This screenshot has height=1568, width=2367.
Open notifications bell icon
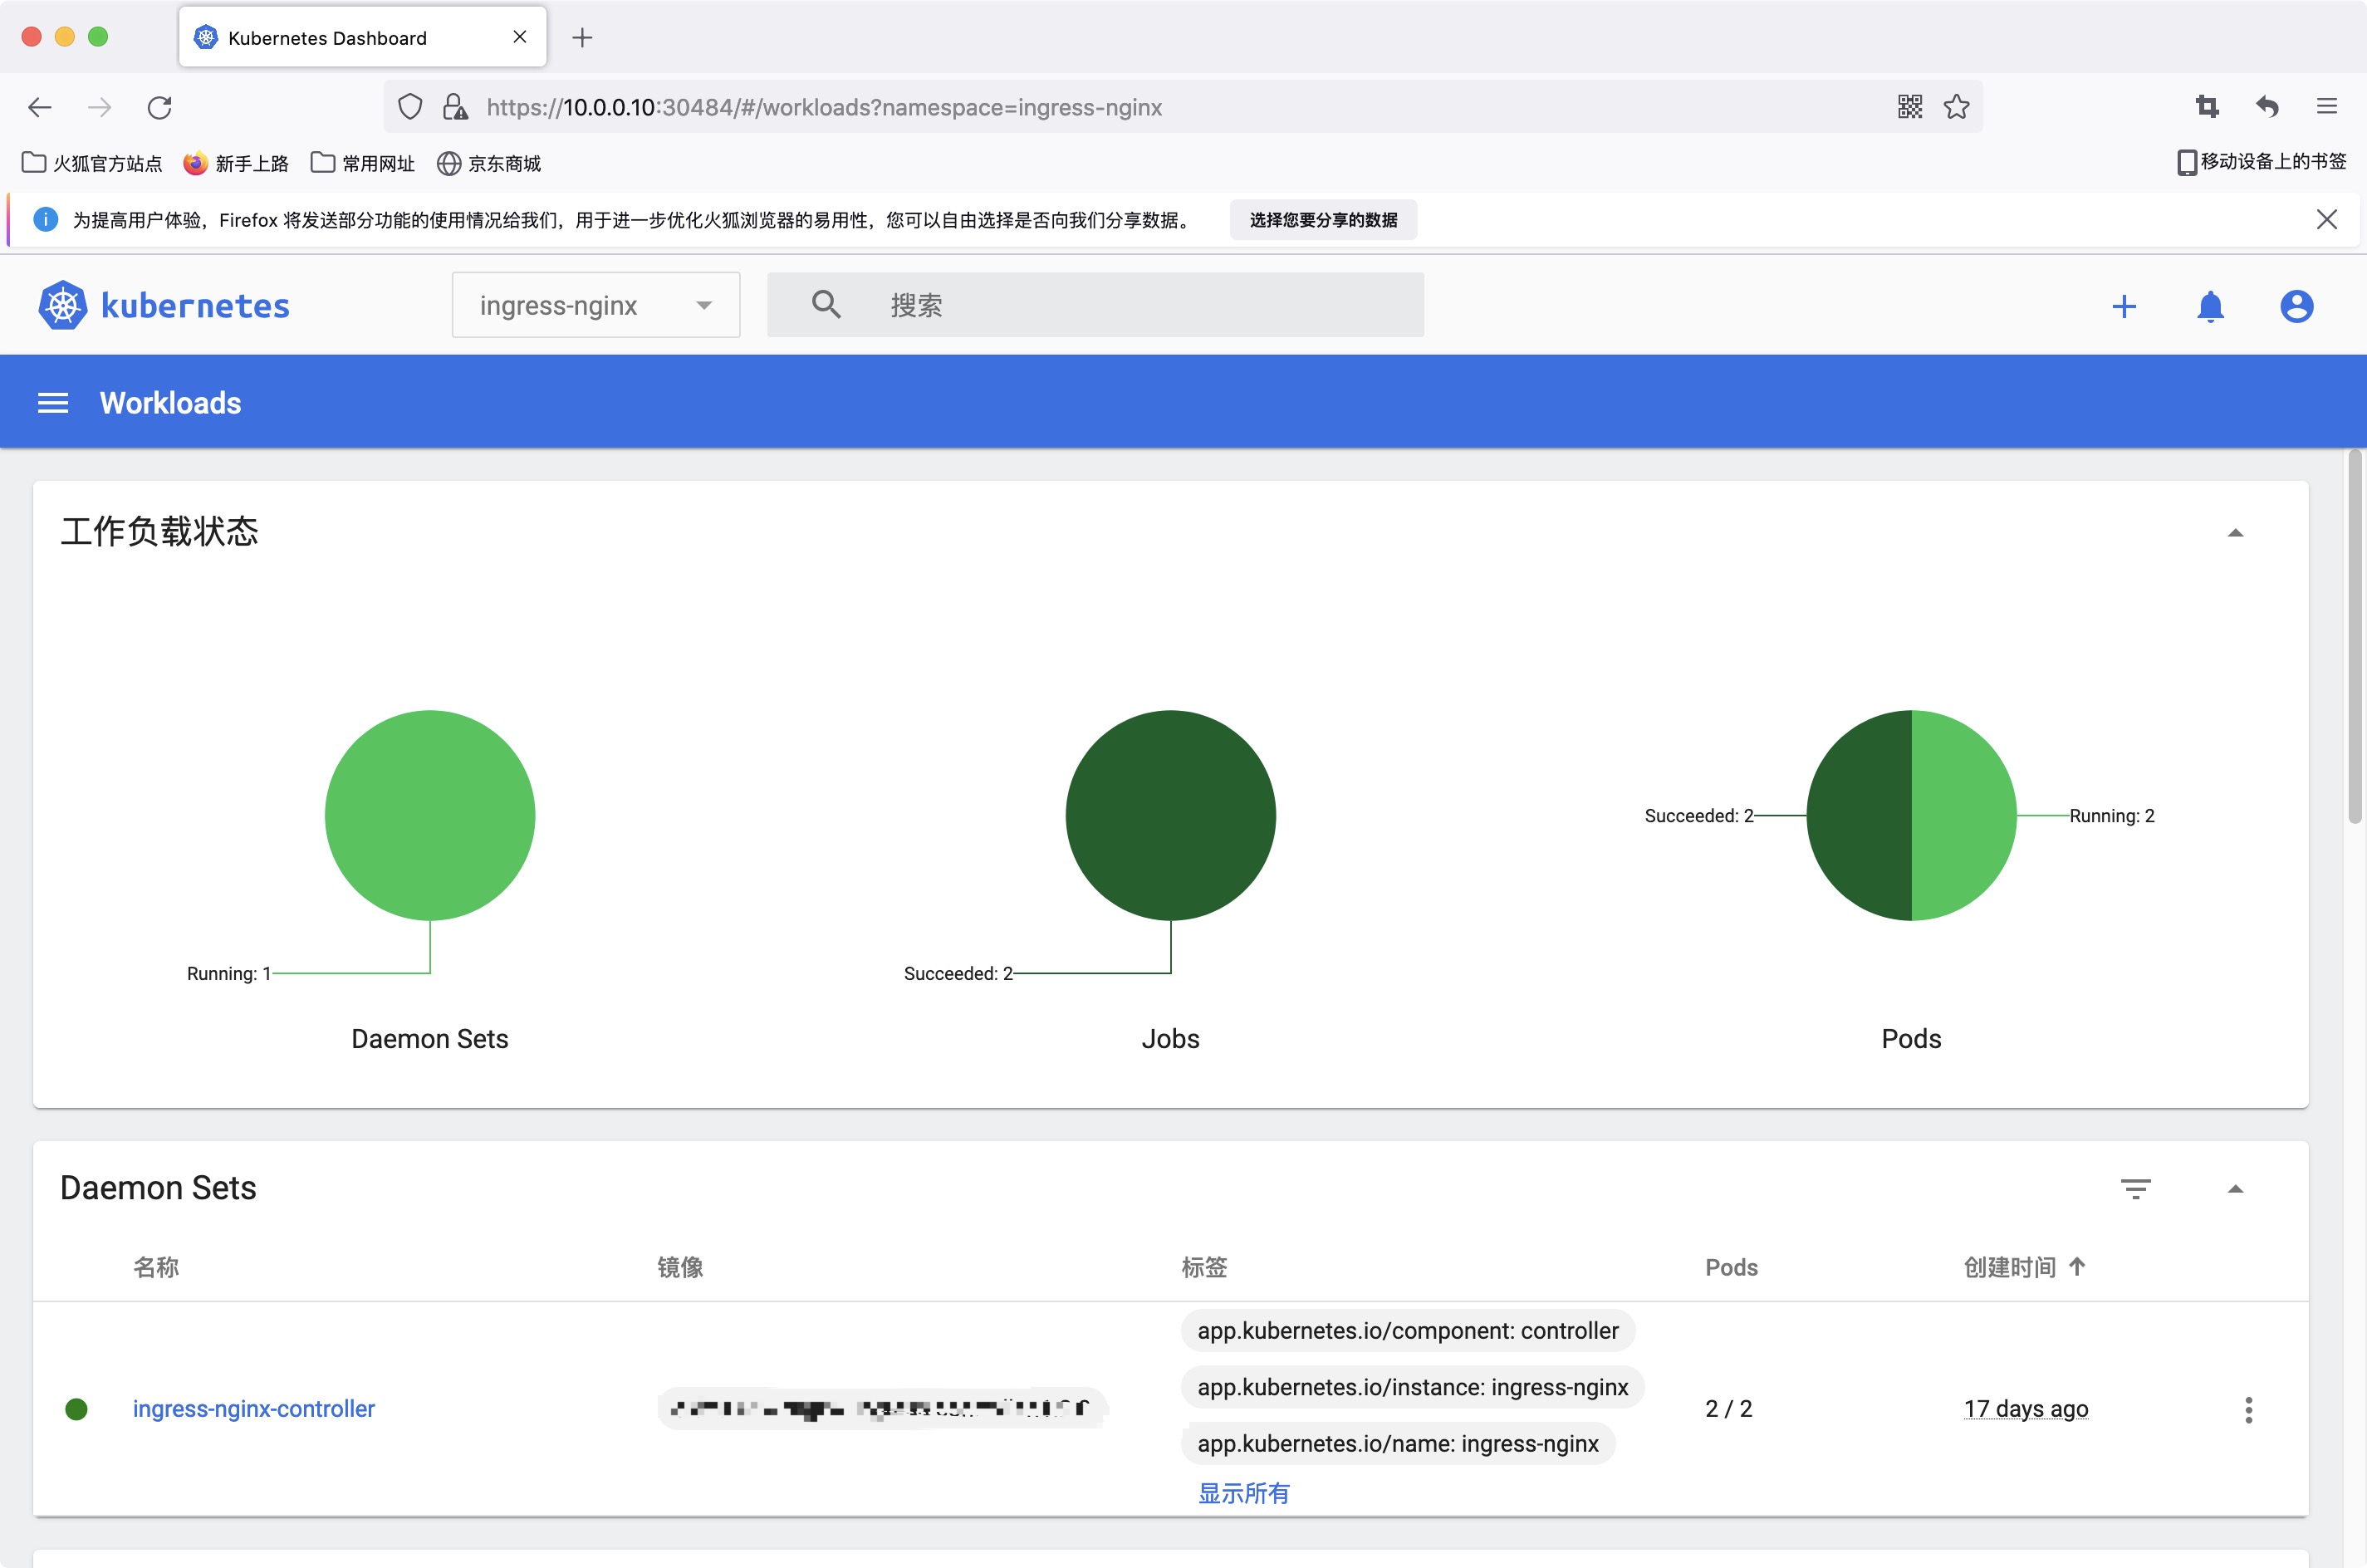tap(2210, 306)
